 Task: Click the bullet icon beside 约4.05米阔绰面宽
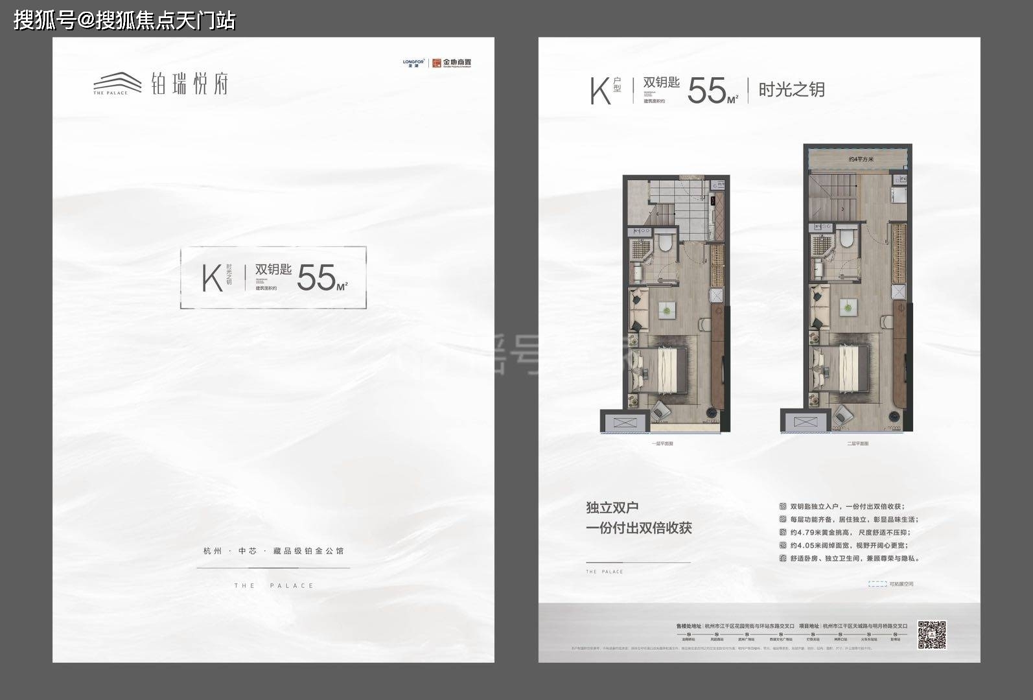pyautogui.click(x=783, y=546)
